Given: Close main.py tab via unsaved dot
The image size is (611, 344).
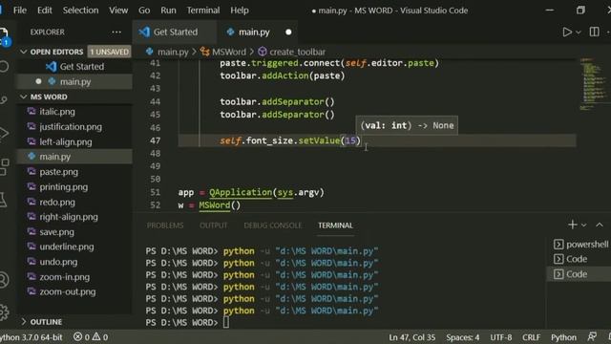Looking at the screenshot, I should click(x=288, y=32).
